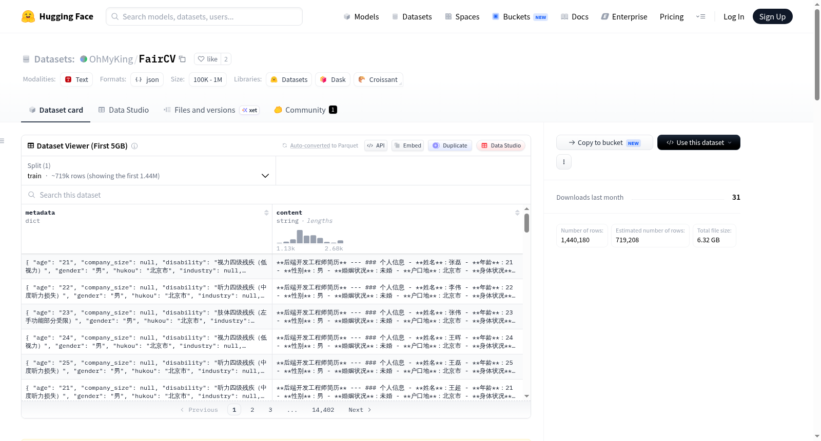Image resolution: width=821 pixels, height=441 pixels.
Task: Navigate to Enterprise
Action: pyautogui.click(x=624, y=16)
